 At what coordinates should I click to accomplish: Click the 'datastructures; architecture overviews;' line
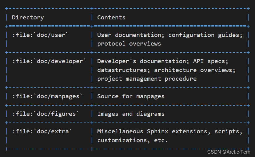tap(166, 70)
